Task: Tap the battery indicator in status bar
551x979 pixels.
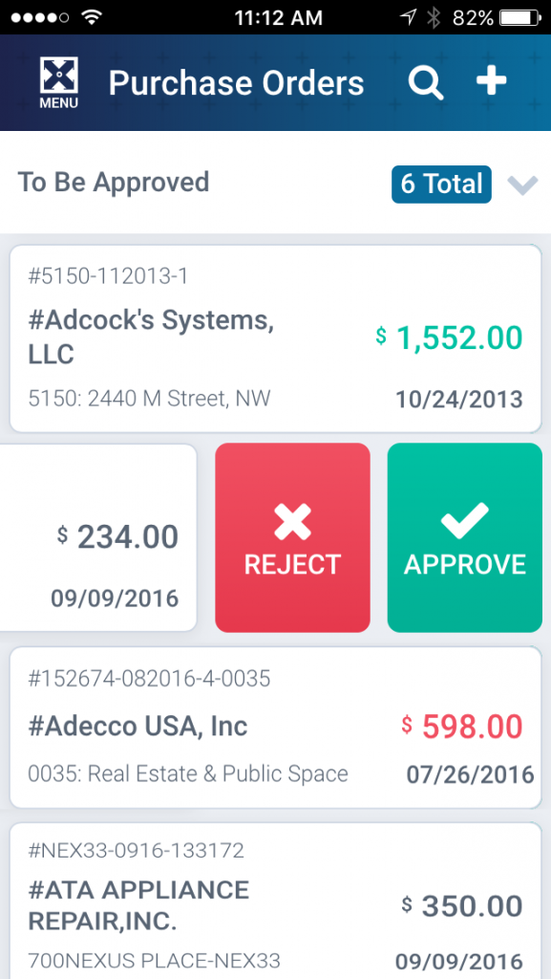Action: click(x=521, y=17)
